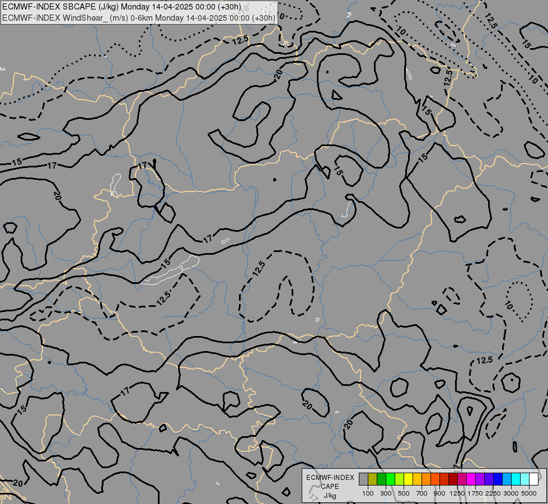Select the white legend swatch
Screen dimensions: 548x504
[x=534, y=479]
